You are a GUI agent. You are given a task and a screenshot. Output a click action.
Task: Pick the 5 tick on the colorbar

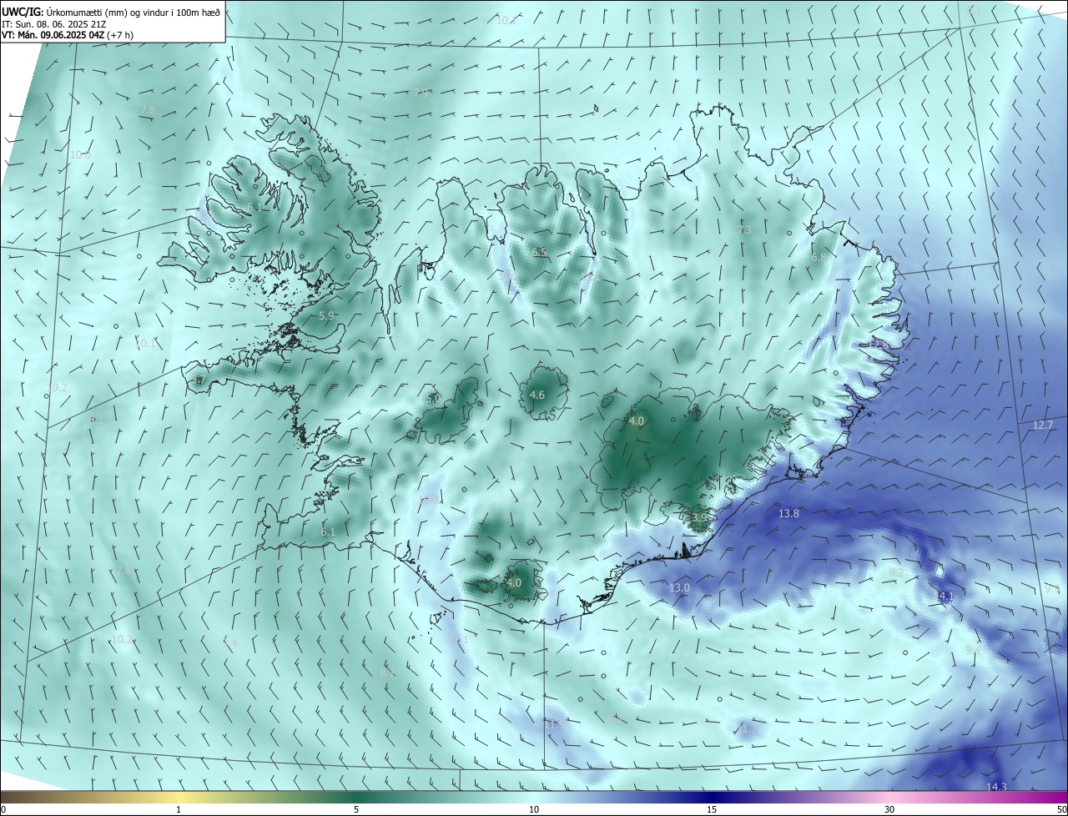coord(356,809)
